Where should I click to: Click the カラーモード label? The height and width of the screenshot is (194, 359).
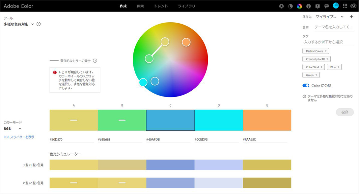click(x=13, y=122)
